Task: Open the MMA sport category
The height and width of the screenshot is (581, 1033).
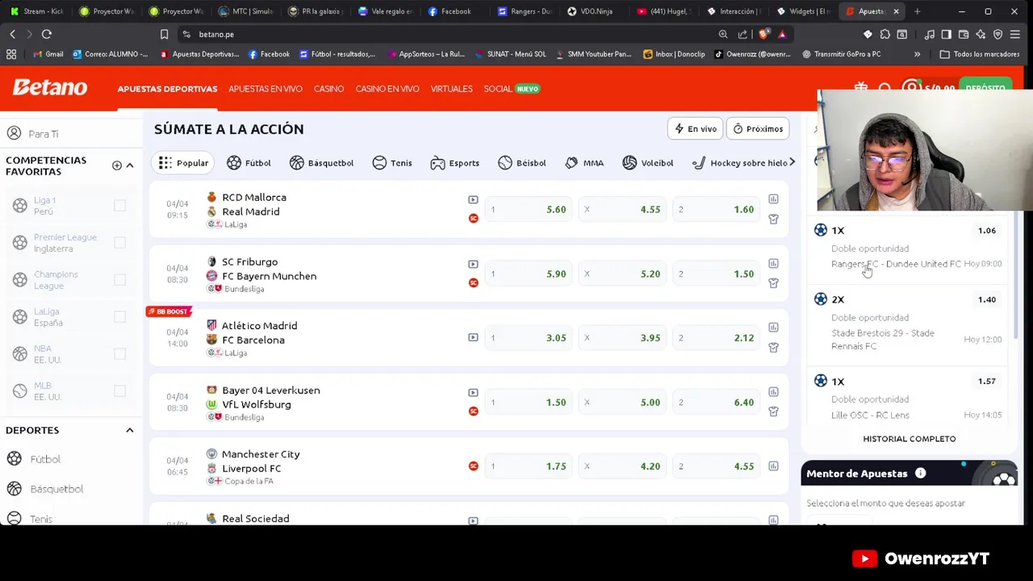Action: (x=584, y=163)
